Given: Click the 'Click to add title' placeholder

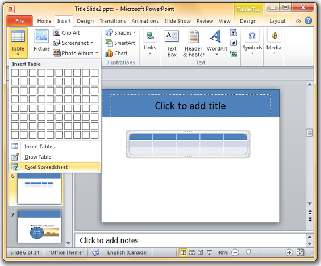Looking at the screenshot, I should coord(190,106).
